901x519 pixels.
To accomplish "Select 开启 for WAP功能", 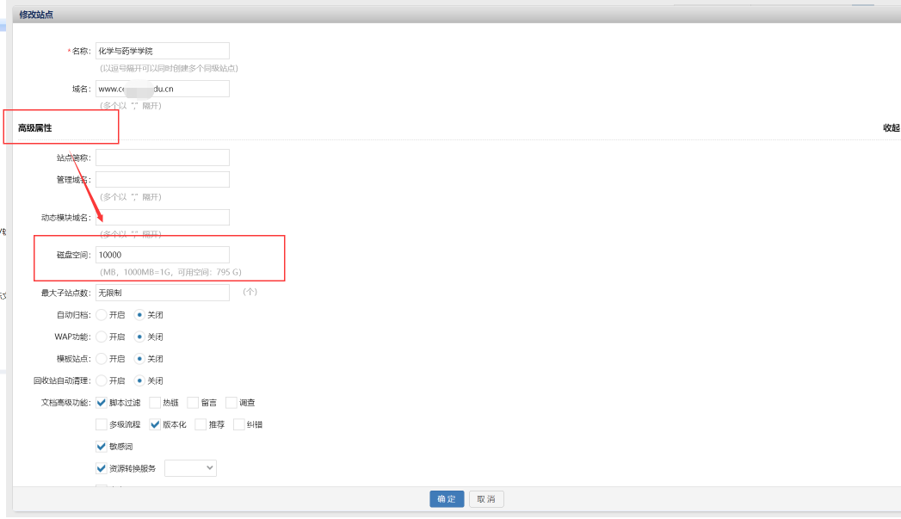I will point(102,337).
